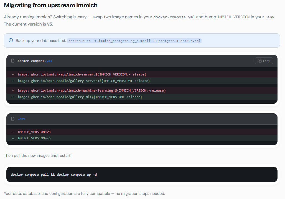Click 'Then pull the new images and restart' text
Screen dimensions: 285x199
[38, 155]
